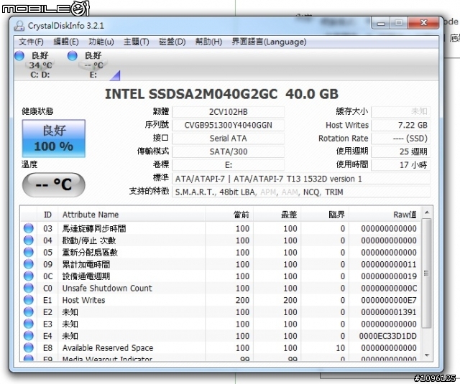Select the Available Reserved Space row

[x=221, y=348]
